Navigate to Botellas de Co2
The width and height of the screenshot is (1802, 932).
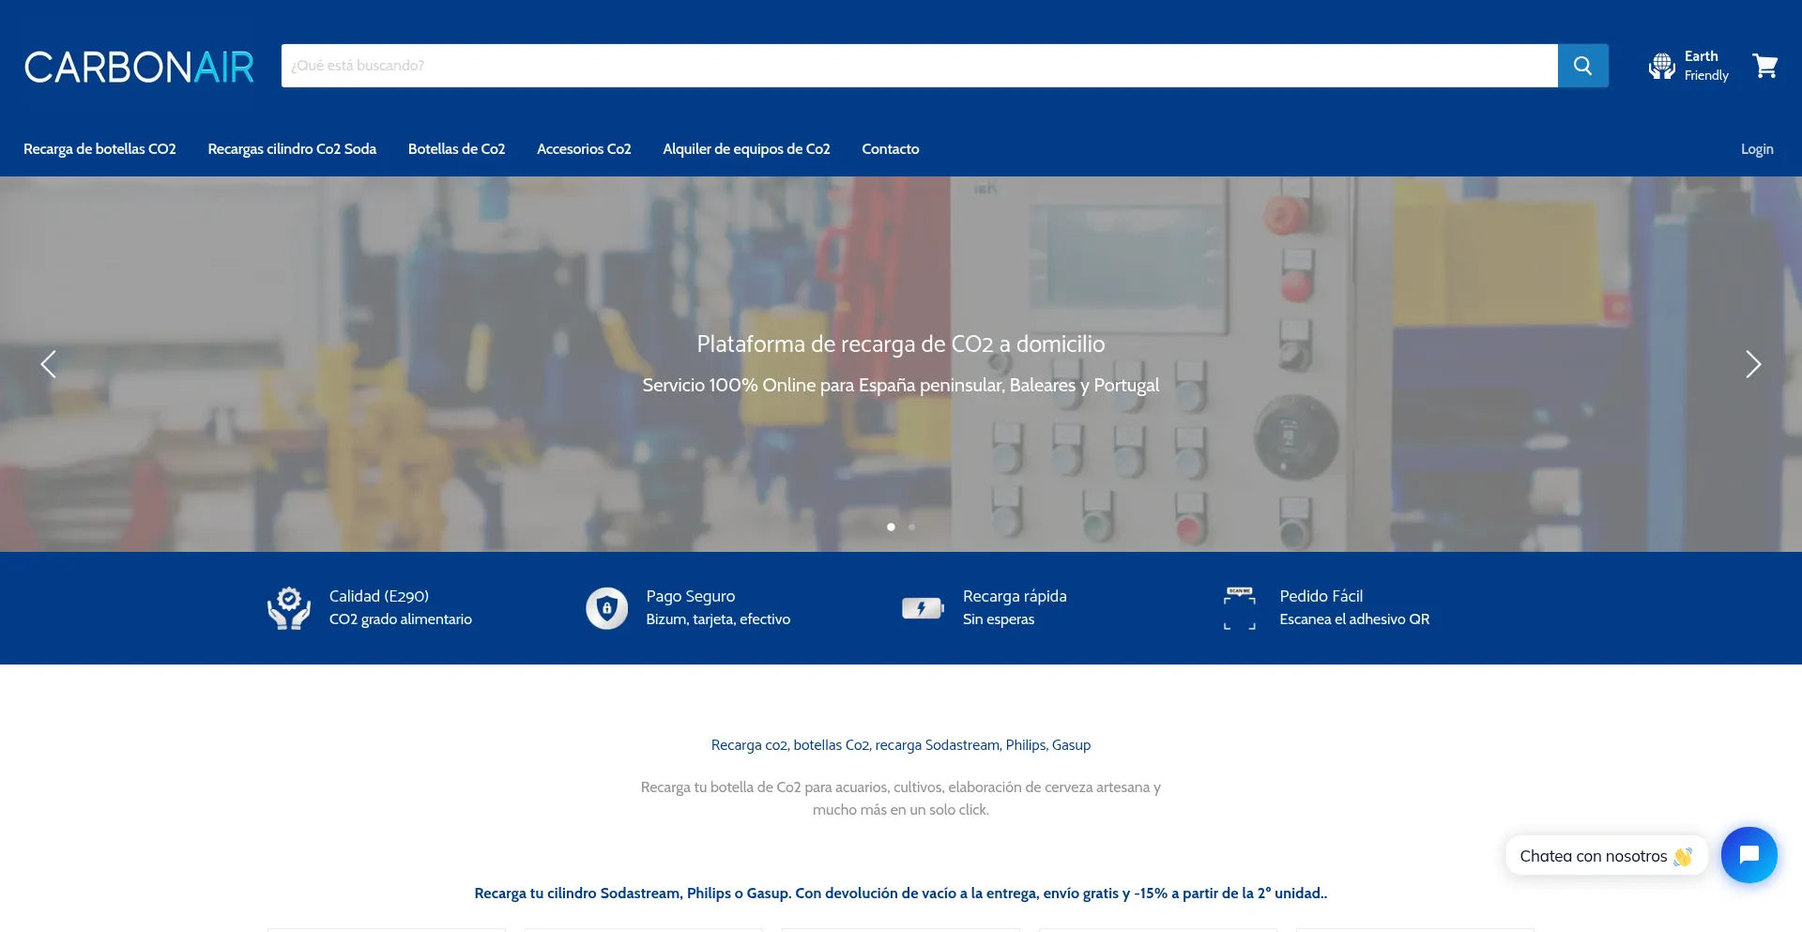456,149
